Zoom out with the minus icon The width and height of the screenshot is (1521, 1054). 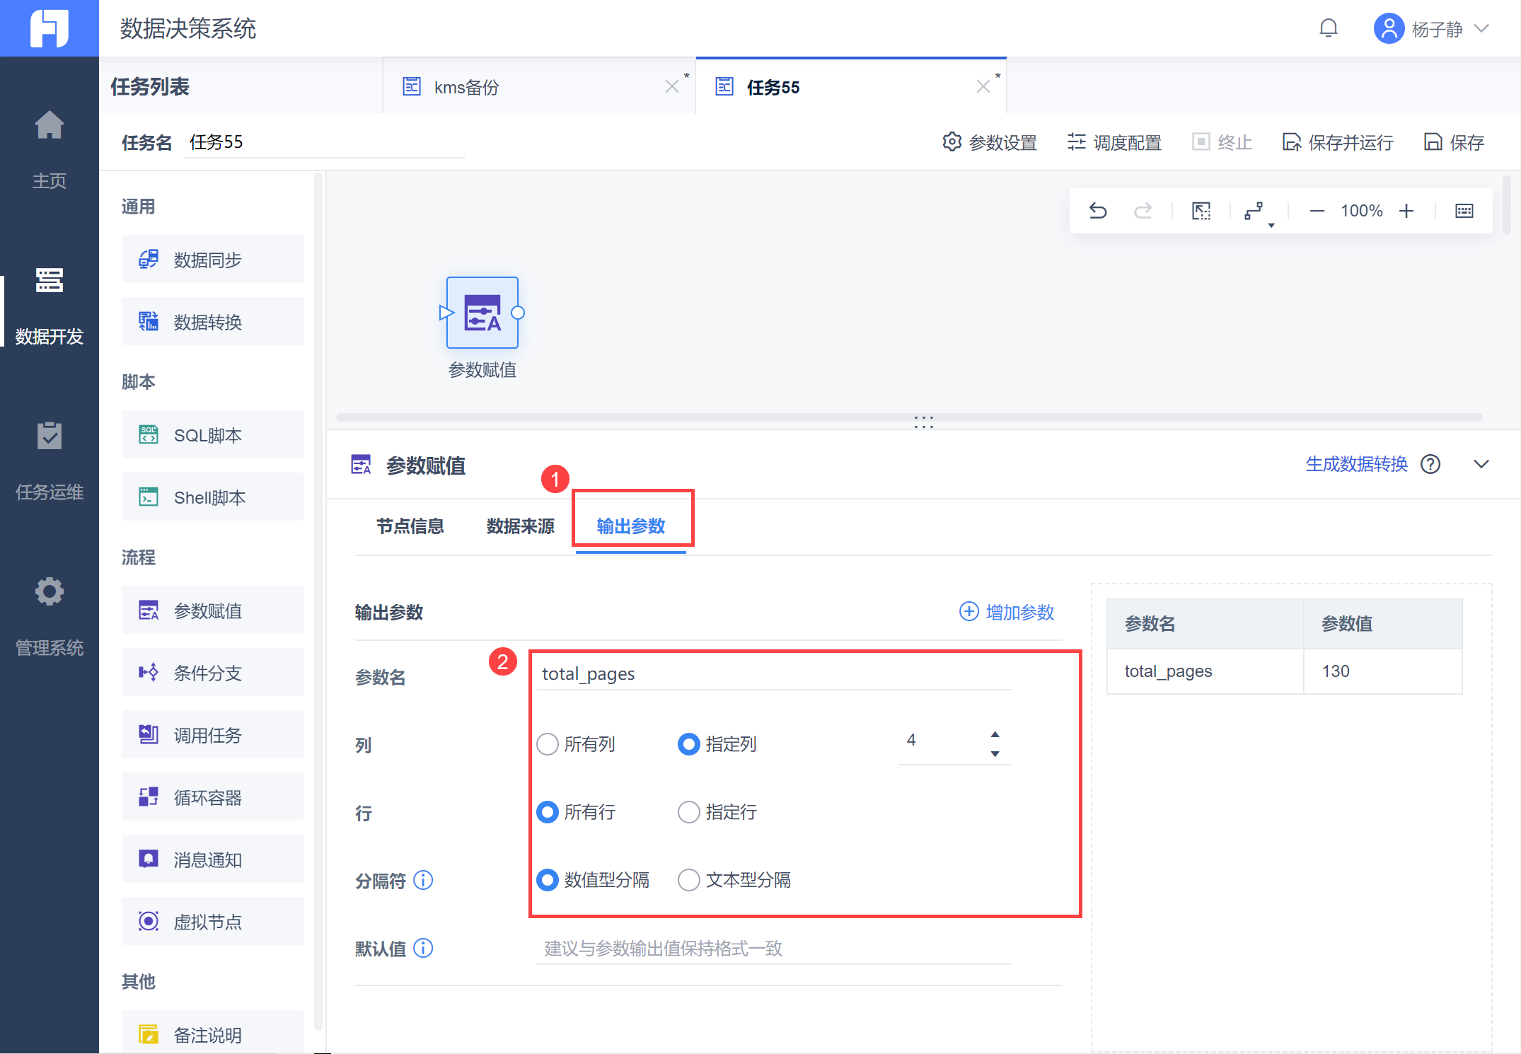click(x=1317, y=211)
